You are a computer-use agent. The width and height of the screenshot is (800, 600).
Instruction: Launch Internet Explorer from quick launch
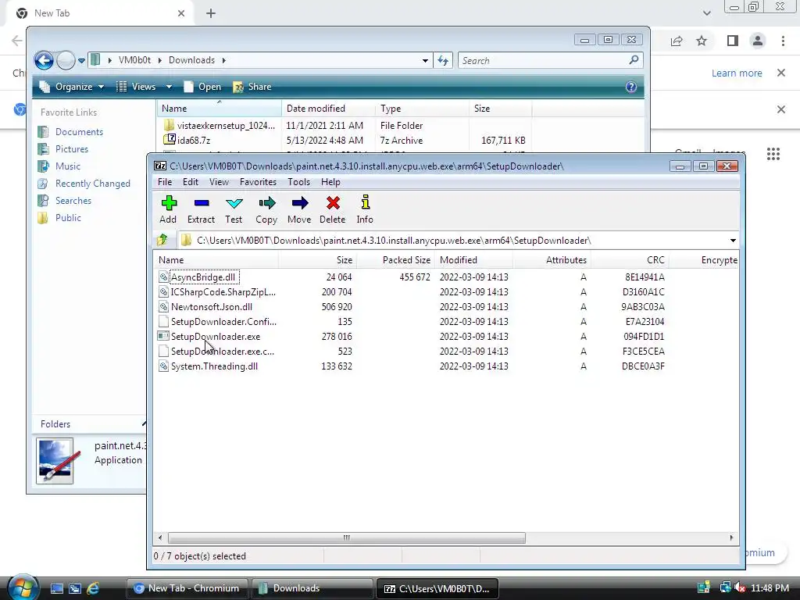93,588
